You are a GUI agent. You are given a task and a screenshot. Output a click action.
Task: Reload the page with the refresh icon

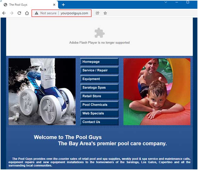tap(19, 13)
